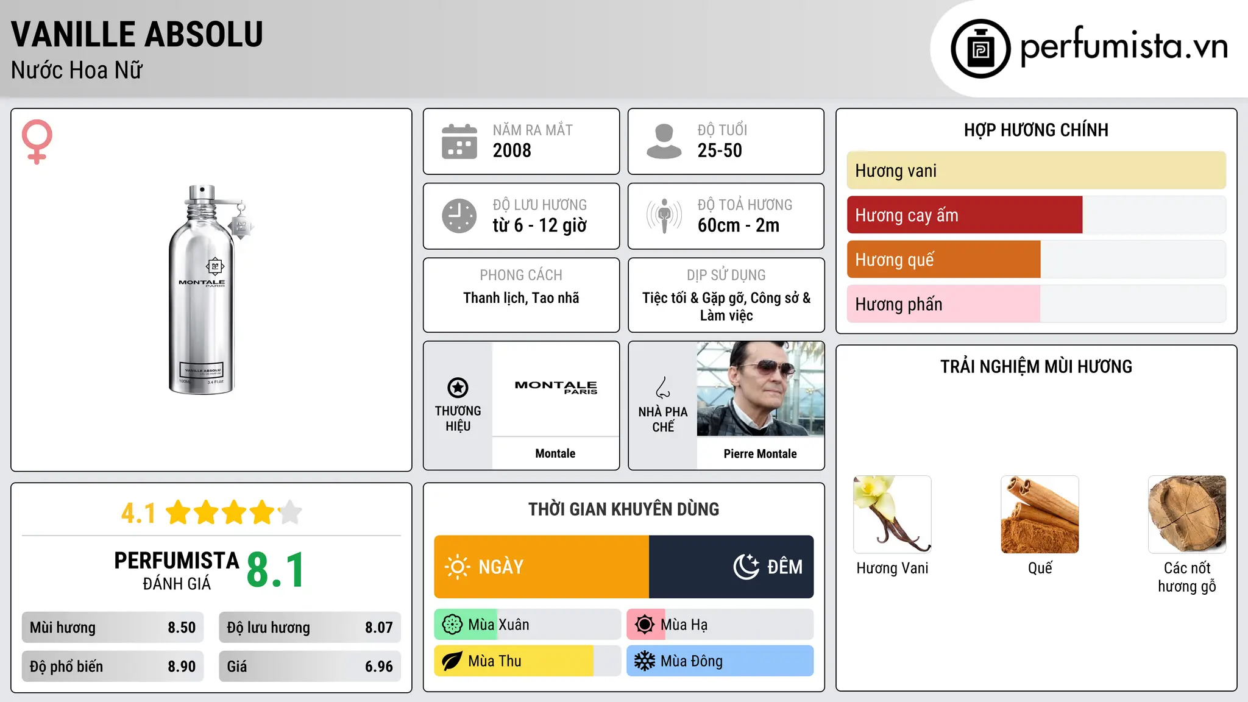
Task: Click the VANILLE ABSOLU title
Action: click(x=137, y=34)
